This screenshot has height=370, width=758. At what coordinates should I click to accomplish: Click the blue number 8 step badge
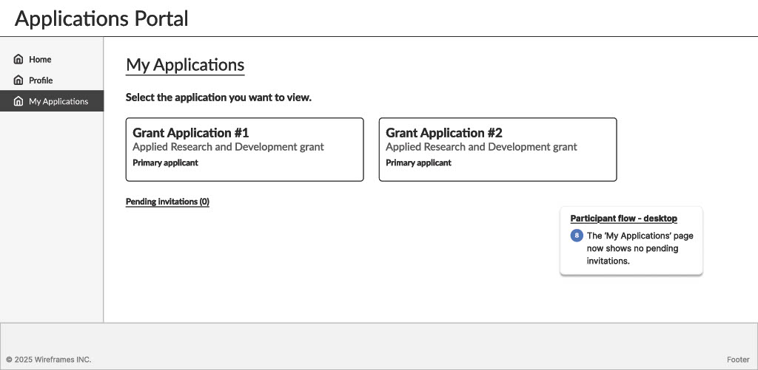(x=577, y=236)
